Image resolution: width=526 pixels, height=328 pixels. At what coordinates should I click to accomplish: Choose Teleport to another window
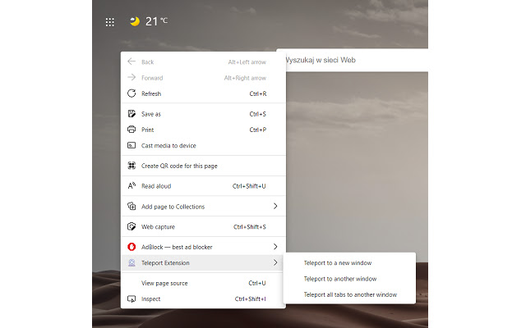click(349, 279)
